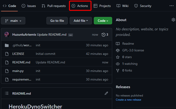
Task: Expand commit message ellipsis button
Action: point(71,35)
